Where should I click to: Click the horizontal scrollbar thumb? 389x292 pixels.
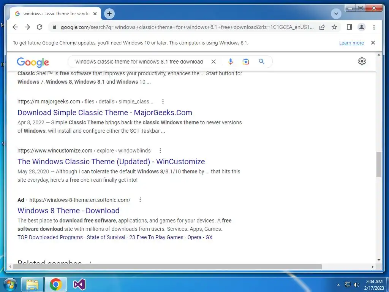[168, 267]
